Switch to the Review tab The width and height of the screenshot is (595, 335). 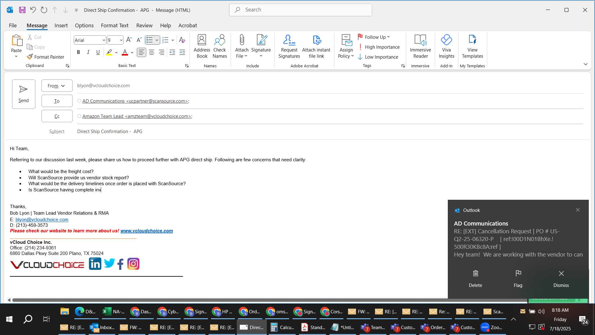click(144, 25)
